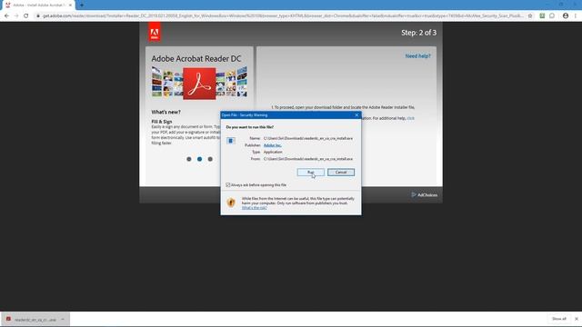The width and height of the screenshot is (582, 327).
Task: Select the Adobe install Acrobat browser tab
Action: click(37, 5)
